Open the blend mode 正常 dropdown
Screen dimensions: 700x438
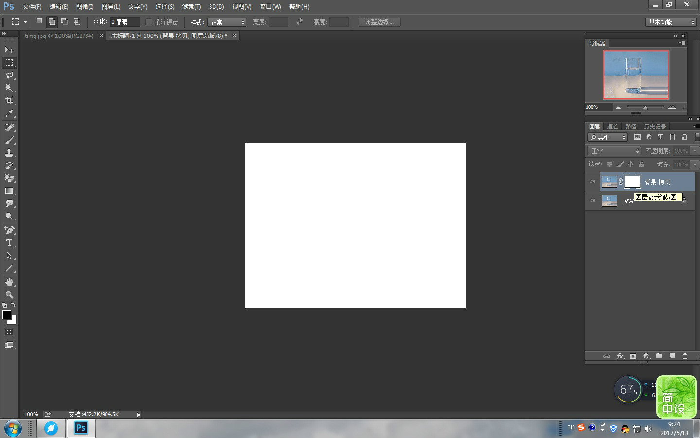[614, 151]
